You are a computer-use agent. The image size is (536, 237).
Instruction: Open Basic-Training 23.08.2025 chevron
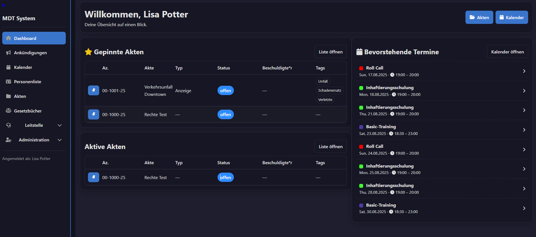point(524,130)
